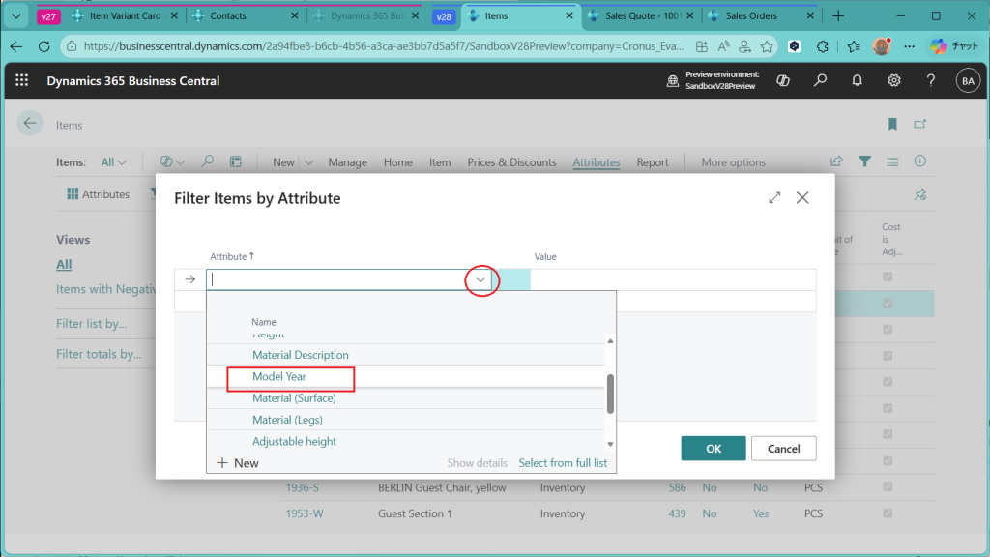Toggle the filter pane funnel icon
Image resolution: width=990 pixels, height=557 pixels.
(x=864, y=161)
